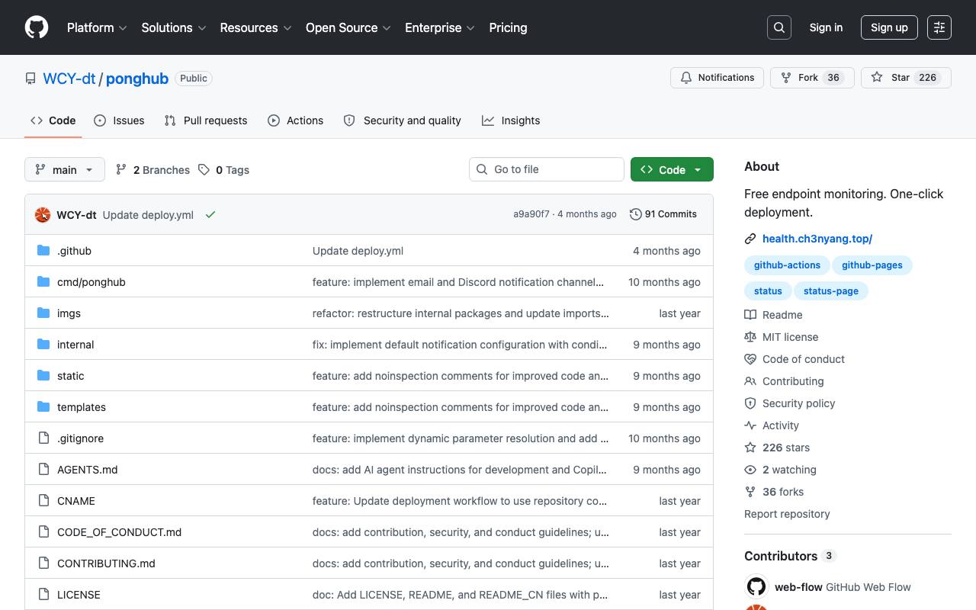976x610 pixels.
Task: Click the eye icon beside 2 watching
Action: pos(750,470)
